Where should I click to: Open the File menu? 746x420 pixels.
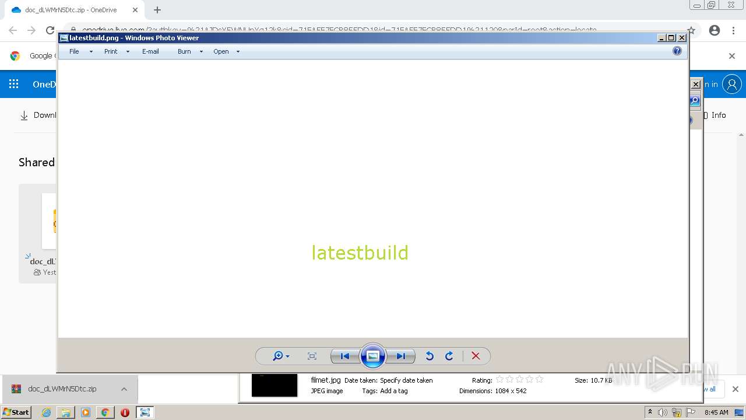click(74, 51)
